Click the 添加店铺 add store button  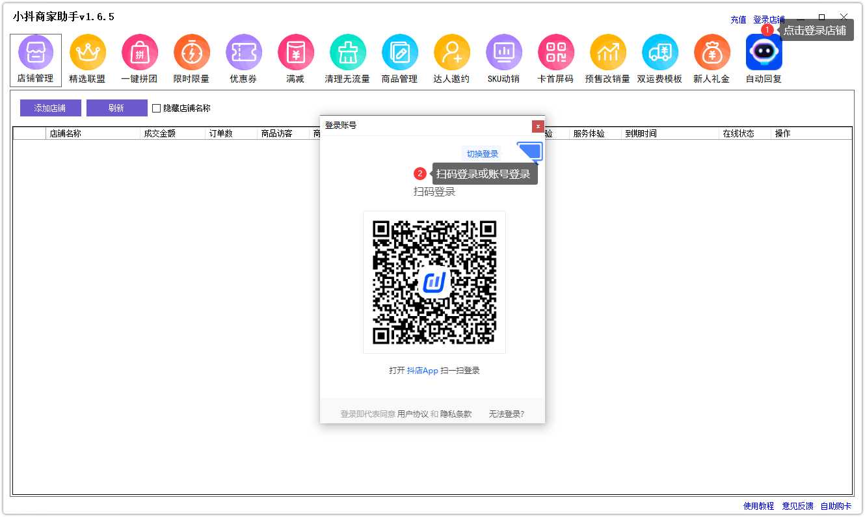pos(49,107)
